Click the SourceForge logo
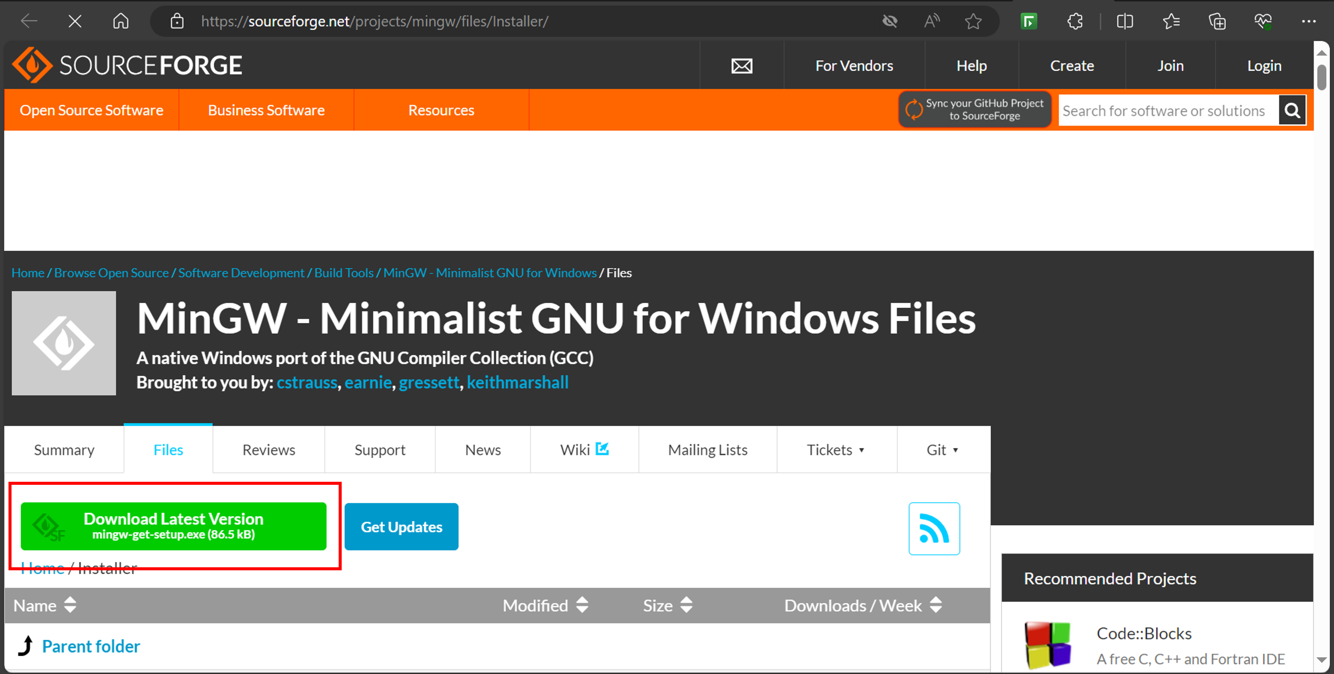The width and height of the screenshot is (1334, 674). pos(127,65)
